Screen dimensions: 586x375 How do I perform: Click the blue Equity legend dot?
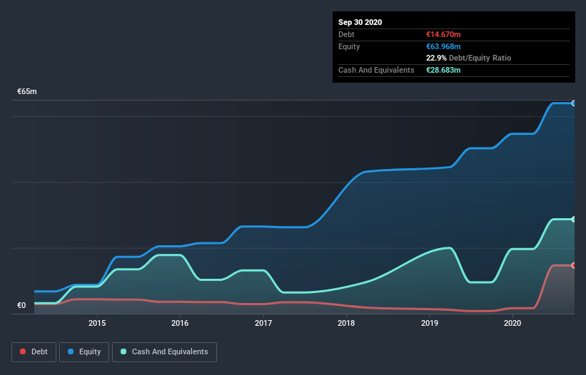coord(71,351)
